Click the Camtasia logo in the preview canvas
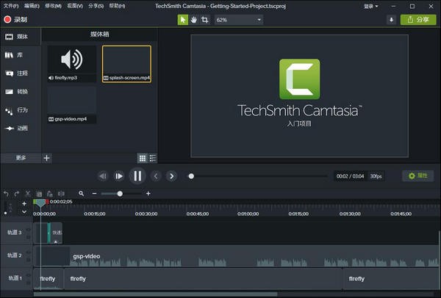The height and width of the screenshot is (298, 441). (300, 79)
